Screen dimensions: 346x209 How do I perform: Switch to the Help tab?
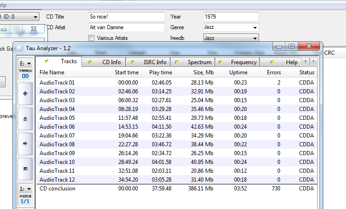click(281, 62)
